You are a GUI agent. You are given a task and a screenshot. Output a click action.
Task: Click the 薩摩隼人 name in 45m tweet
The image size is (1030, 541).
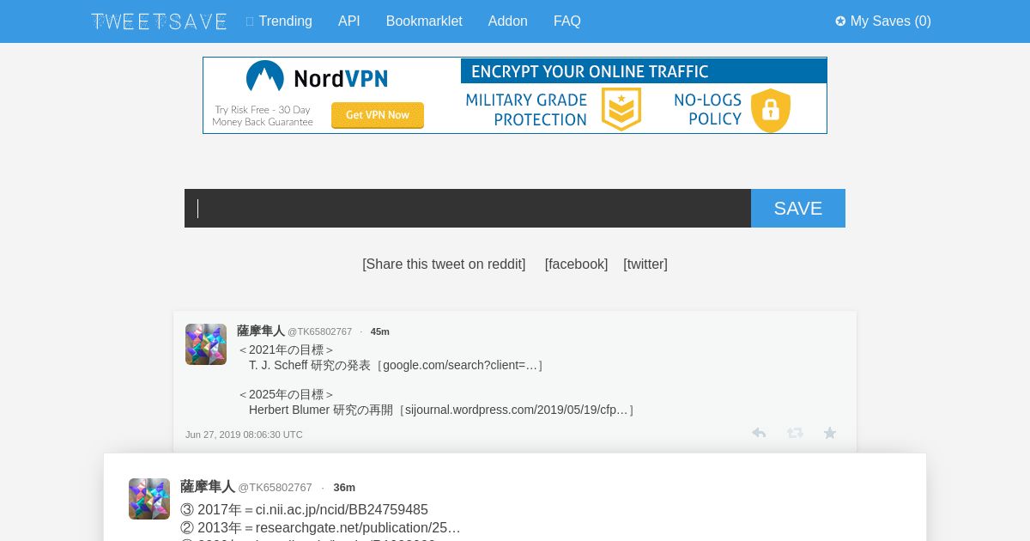coord(261,331)
